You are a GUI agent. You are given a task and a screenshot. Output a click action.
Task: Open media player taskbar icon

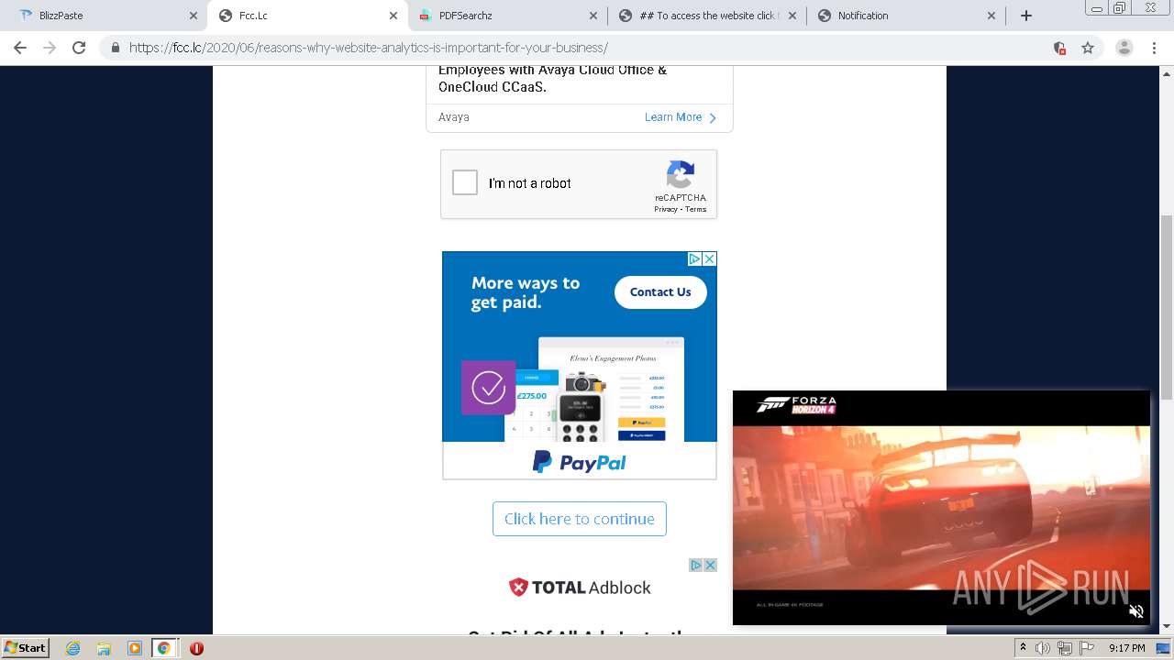135,648
